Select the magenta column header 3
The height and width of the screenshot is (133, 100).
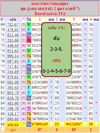click(74, 19)
